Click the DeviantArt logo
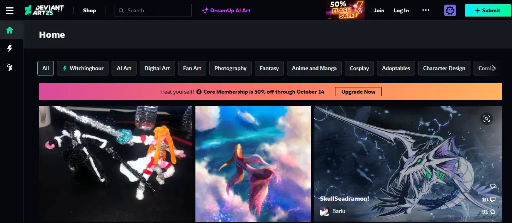The image size is (512, 223). click(x=44, y=10)
